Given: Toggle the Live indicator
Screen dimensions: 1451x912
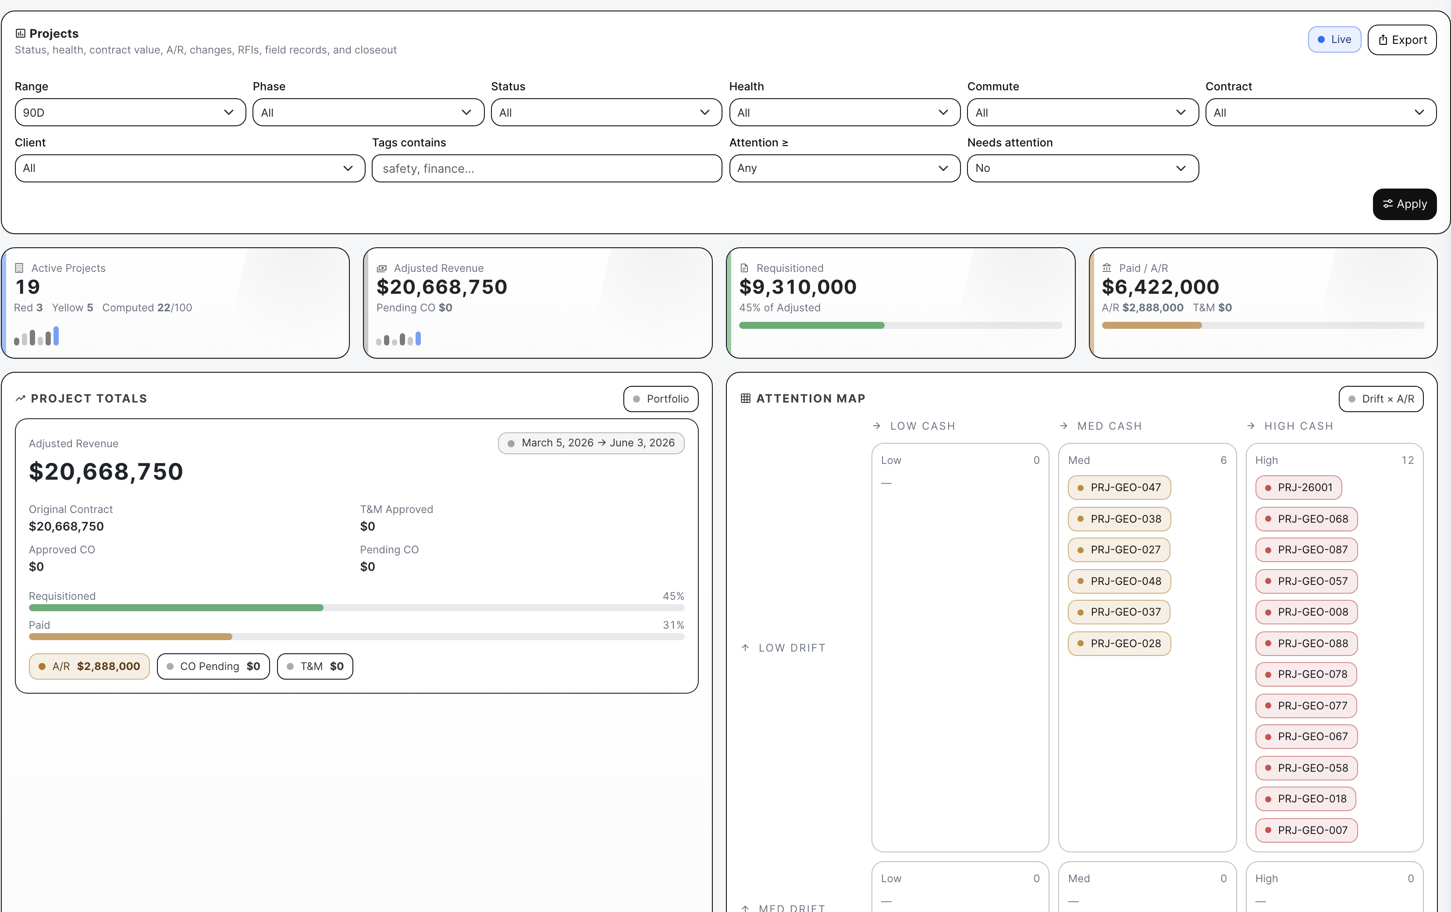Looking at the screenshot, I should pos(1334,39).
